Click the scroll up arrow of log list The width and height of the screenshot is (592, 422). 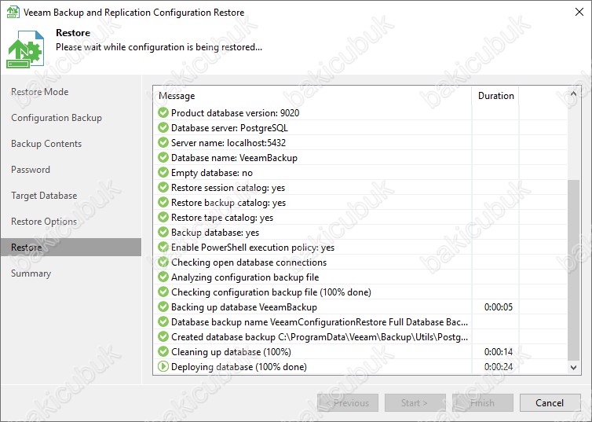pyautogui.click(x=573, y=94)
